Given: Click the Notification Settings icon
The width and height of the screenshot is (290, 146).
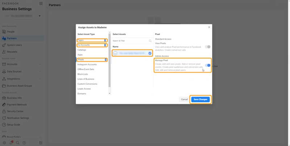Looking at the screenshot, I should tap(4, 118).
